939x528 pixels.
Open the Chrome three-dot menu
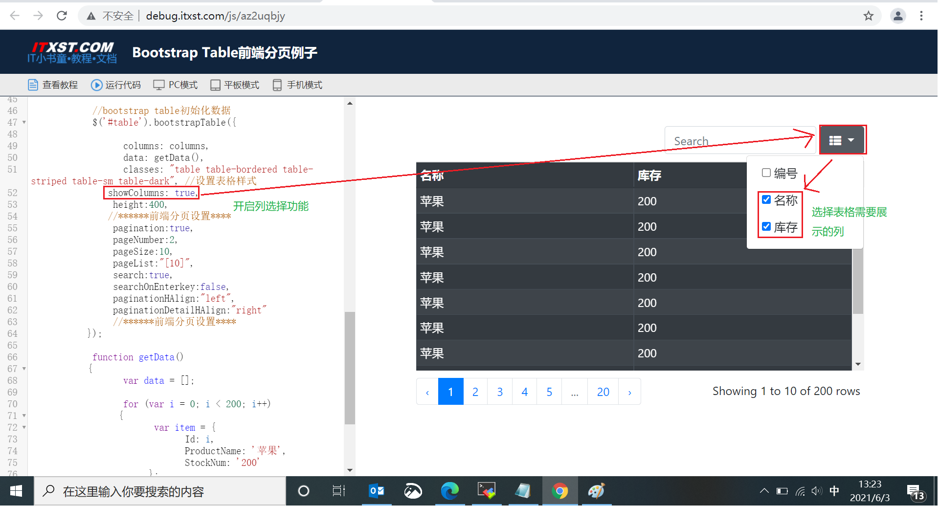tap(921, 16)
